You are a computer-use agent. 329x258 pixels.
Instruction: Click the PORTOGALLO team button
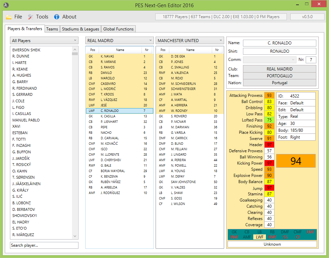click(x=280, y=76)
